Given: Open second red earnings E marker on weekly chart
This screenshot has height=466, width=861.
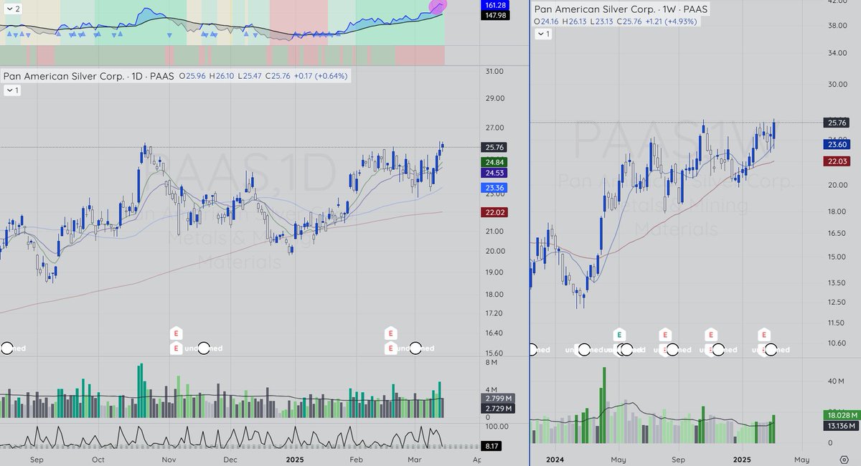Looking at the screenshot, I should click(x=710, y=335).
